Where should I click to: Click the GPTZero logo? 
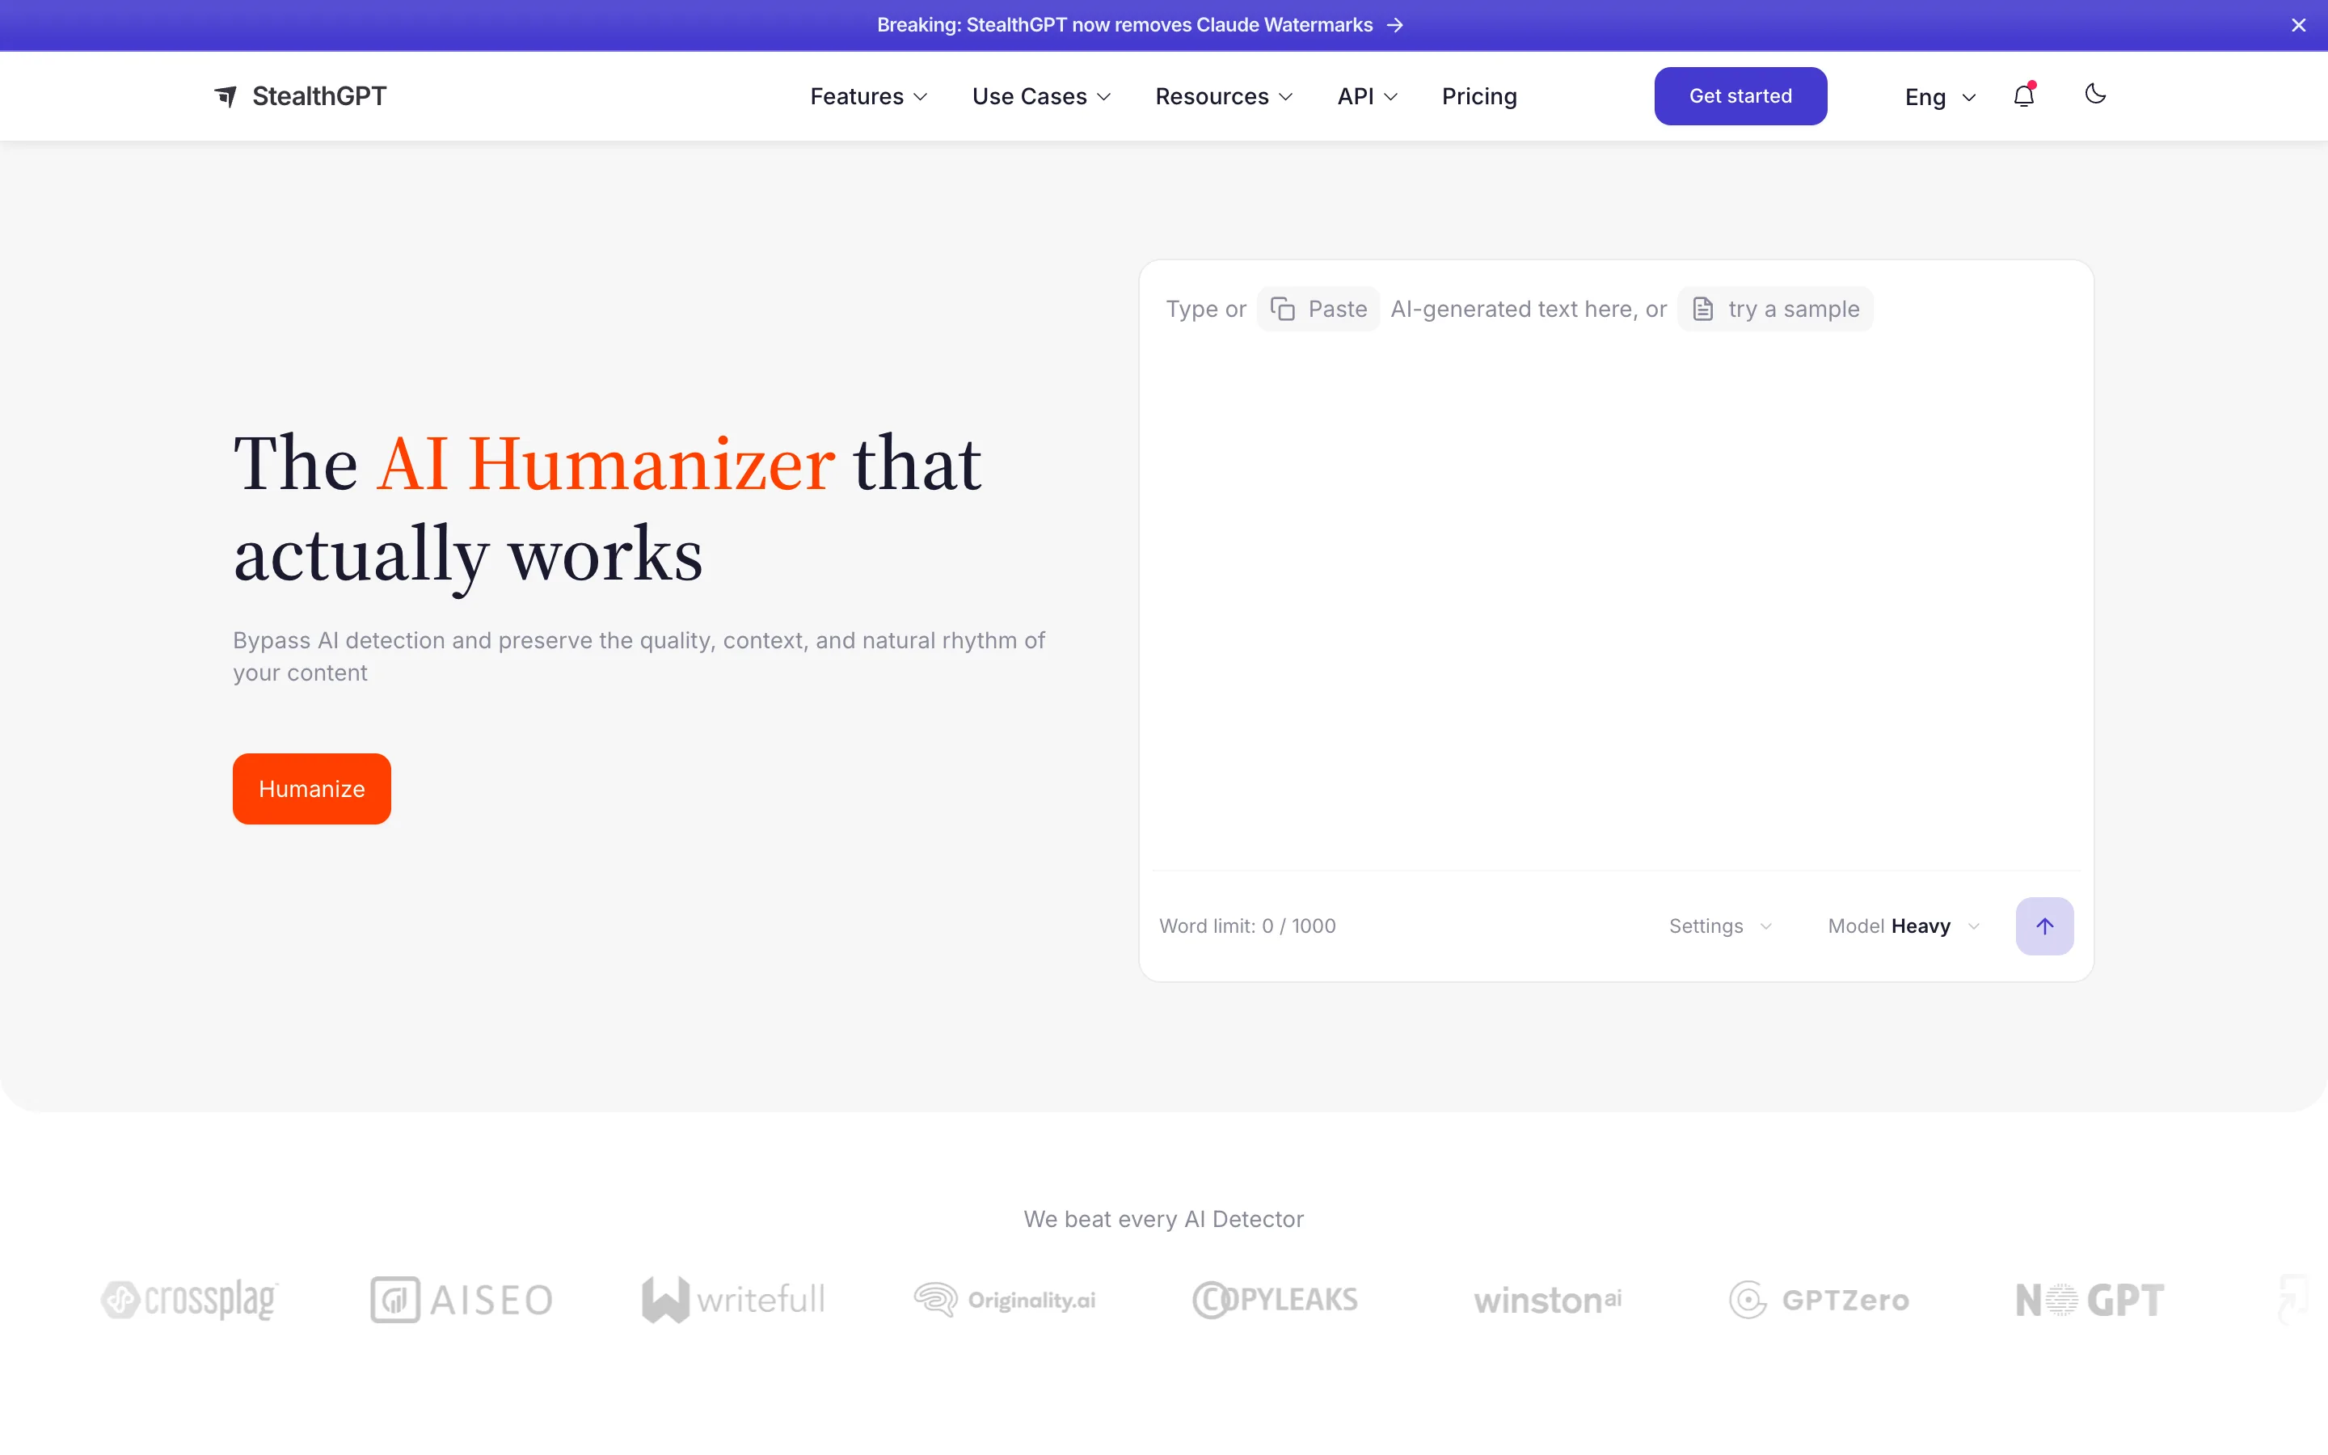click(1818, 1300)
